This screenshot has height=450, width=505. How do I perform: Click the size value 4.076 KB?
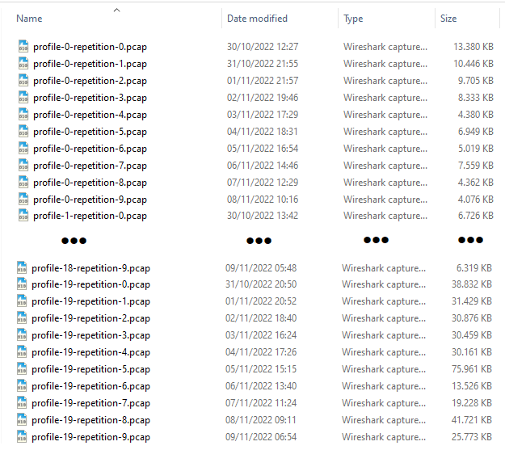[476, 200]
